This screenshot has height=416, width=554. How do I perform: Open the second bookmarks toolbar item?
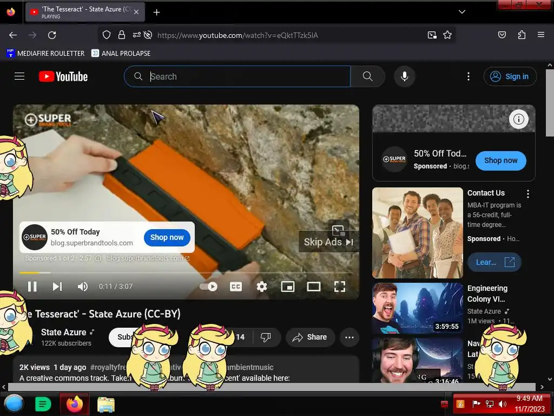[121, 53]
